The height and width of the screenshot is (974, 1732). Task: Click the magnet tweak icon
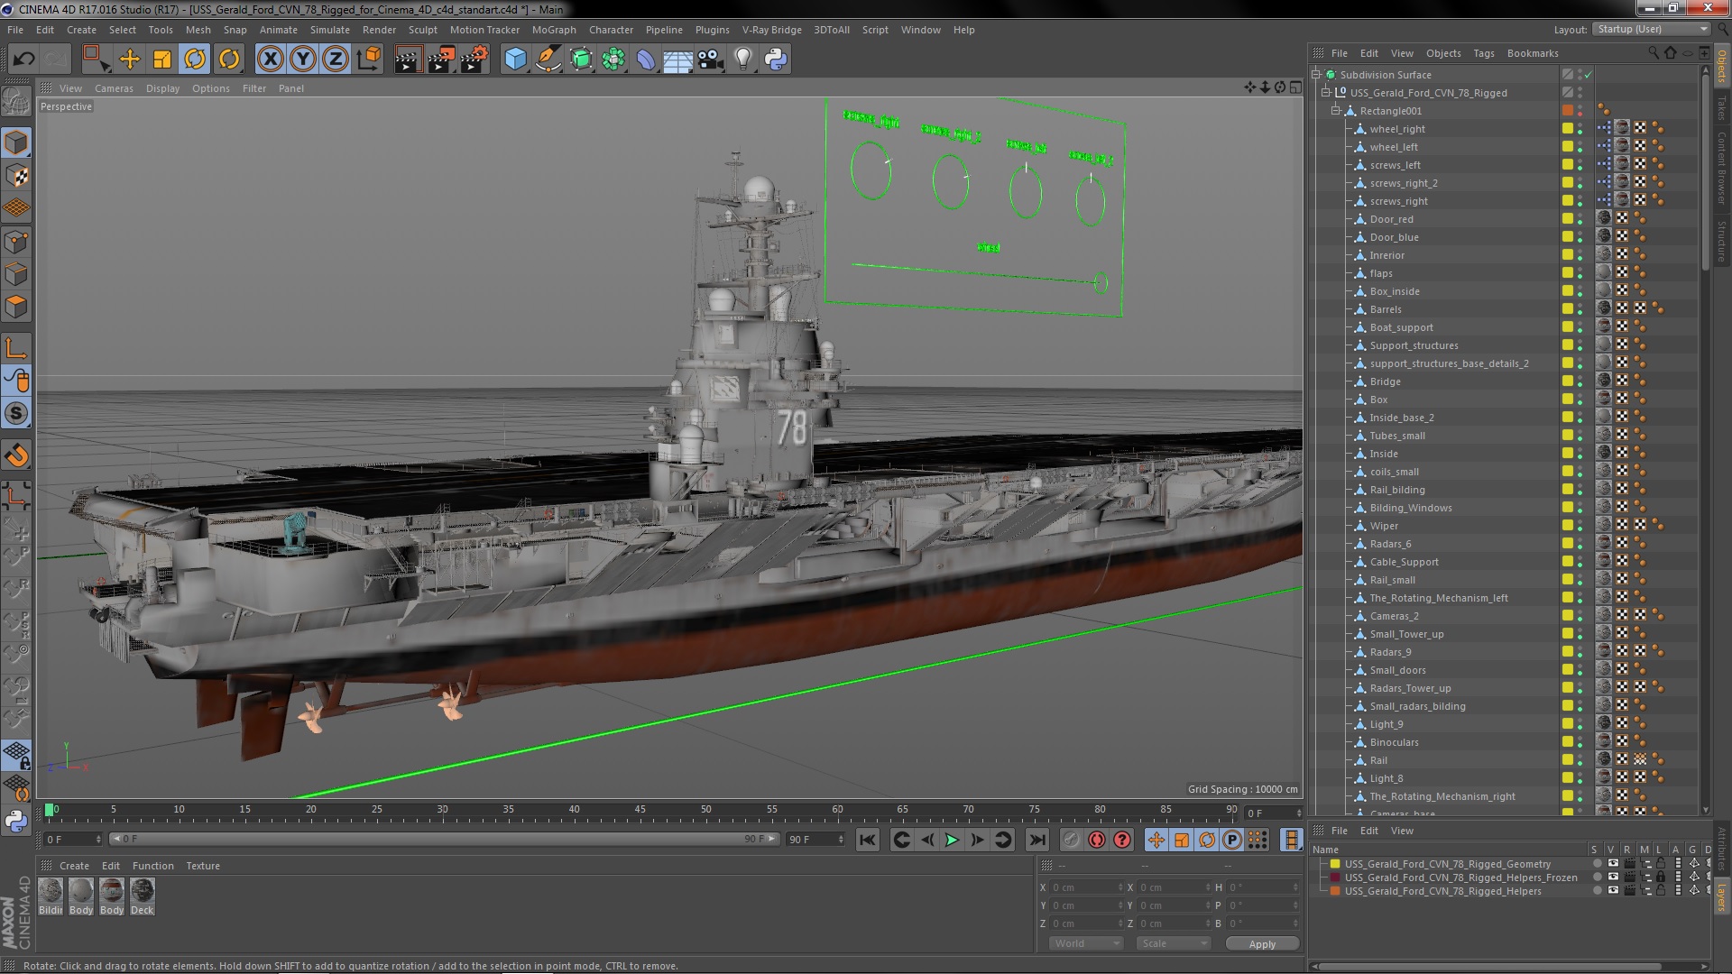pyautogui.click(x=16, y=455)
